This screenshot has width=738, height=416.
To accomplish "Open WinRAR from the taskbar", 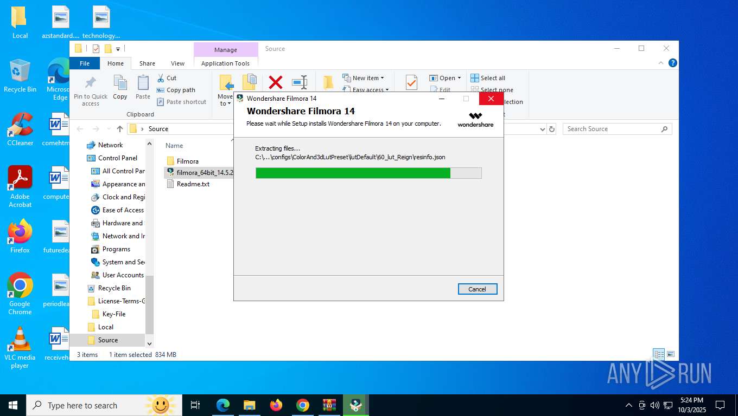I will tap(329, 405).
